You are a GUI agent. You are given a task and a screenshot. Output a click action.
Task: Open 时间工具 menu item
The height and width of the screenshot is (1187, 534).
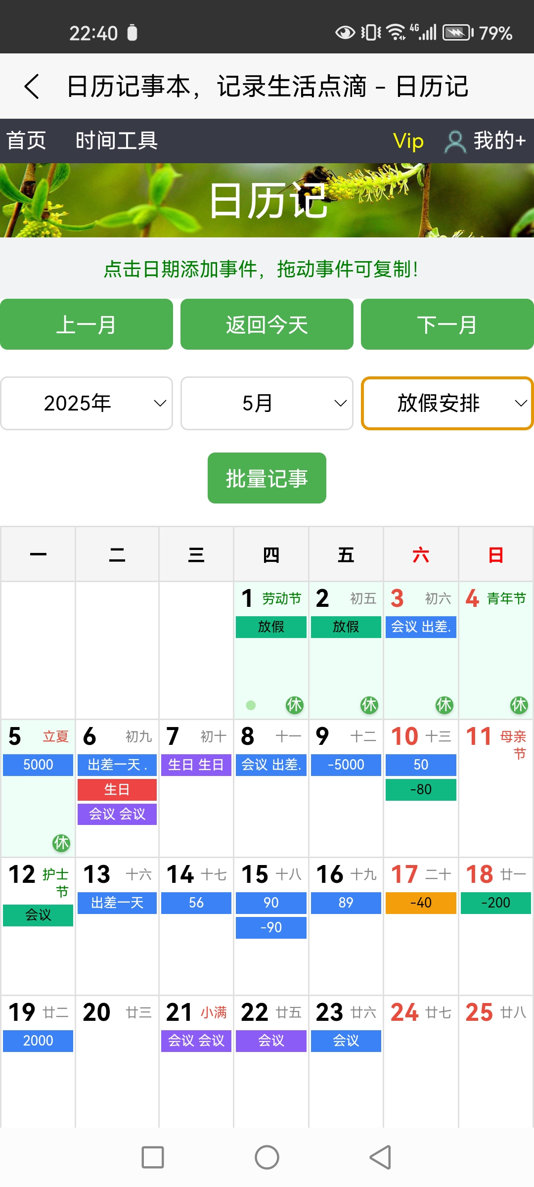click(117, 141)
